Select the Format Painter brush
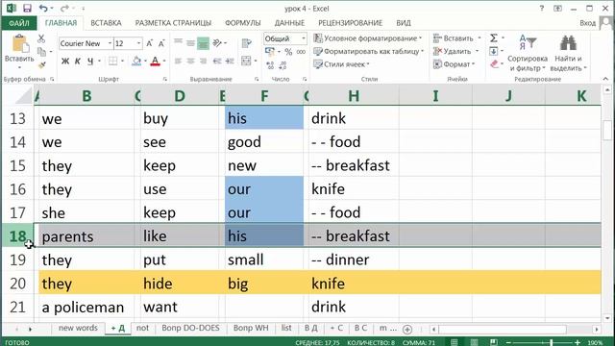Image resolution: width=615 pixels, height=346 pixels. tap(42, 64)
